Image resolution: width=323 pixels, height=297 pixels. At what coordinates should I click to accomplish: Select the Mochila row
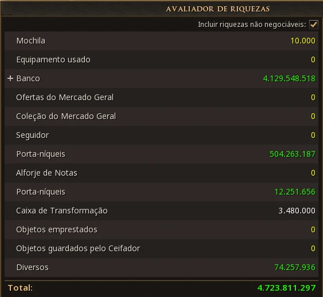point(161,41)
